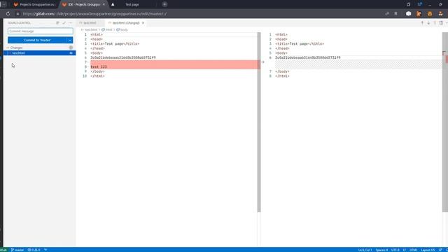Open errors and warnings count in status bar

(x=34, y=250)
